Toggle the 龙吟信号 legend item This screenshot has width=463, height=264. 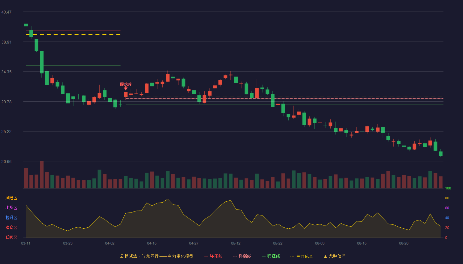pos(335,256)
